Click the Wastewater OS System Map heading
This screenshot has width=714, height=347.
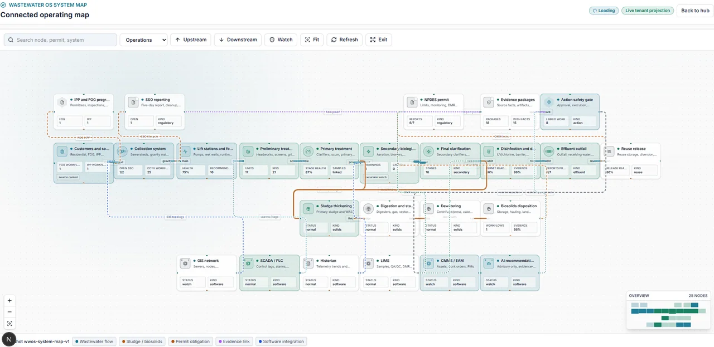47,4
